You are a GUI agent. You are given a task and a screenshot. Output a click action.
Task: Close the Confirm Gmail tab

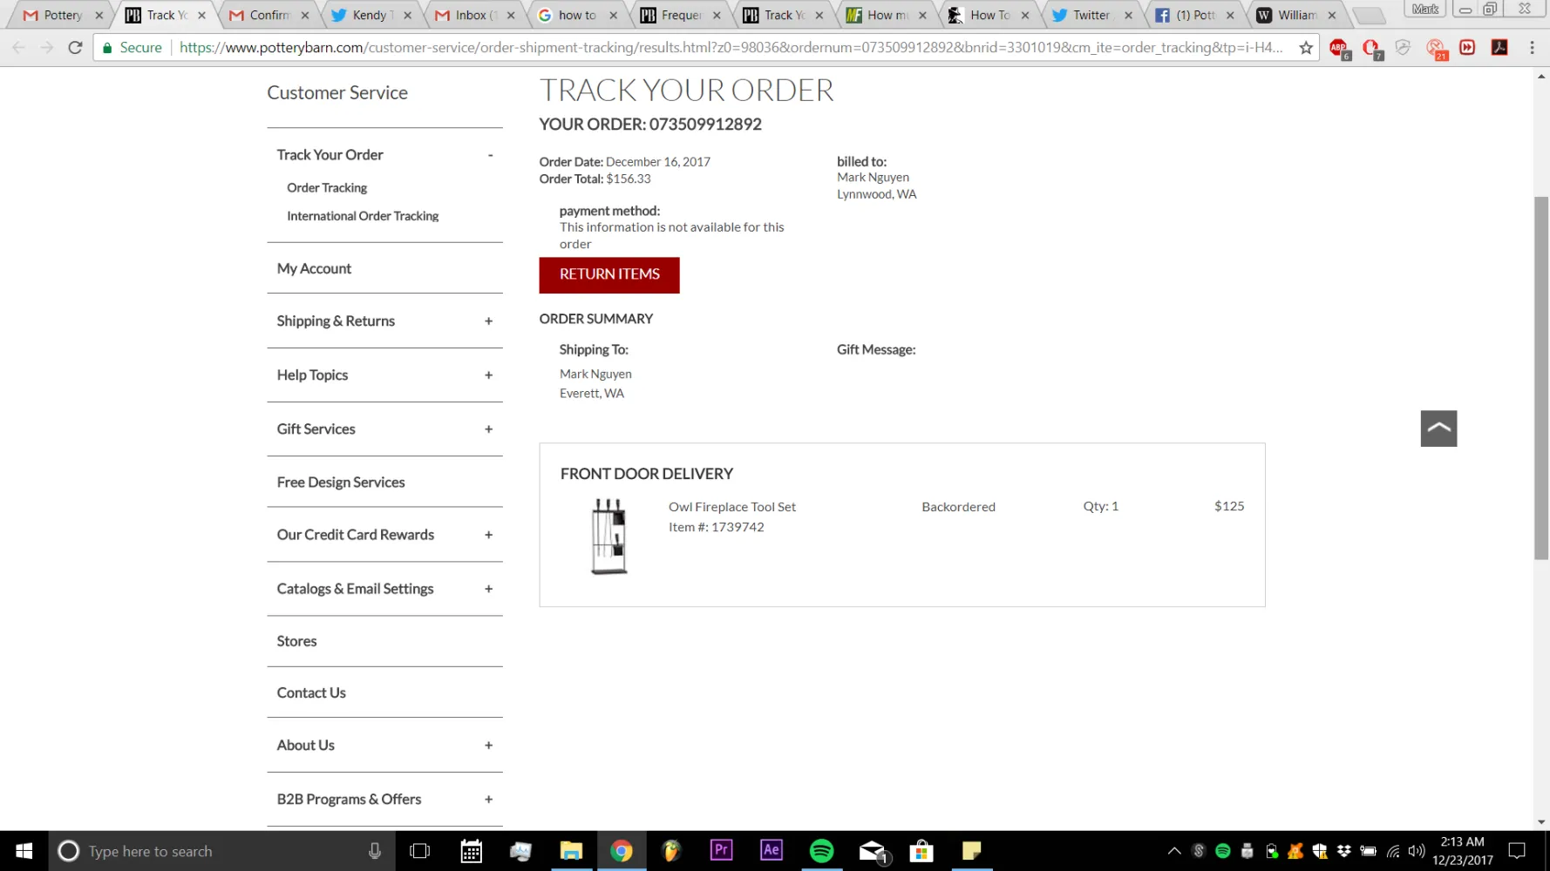pyautogui.click(x=304, y=16)
